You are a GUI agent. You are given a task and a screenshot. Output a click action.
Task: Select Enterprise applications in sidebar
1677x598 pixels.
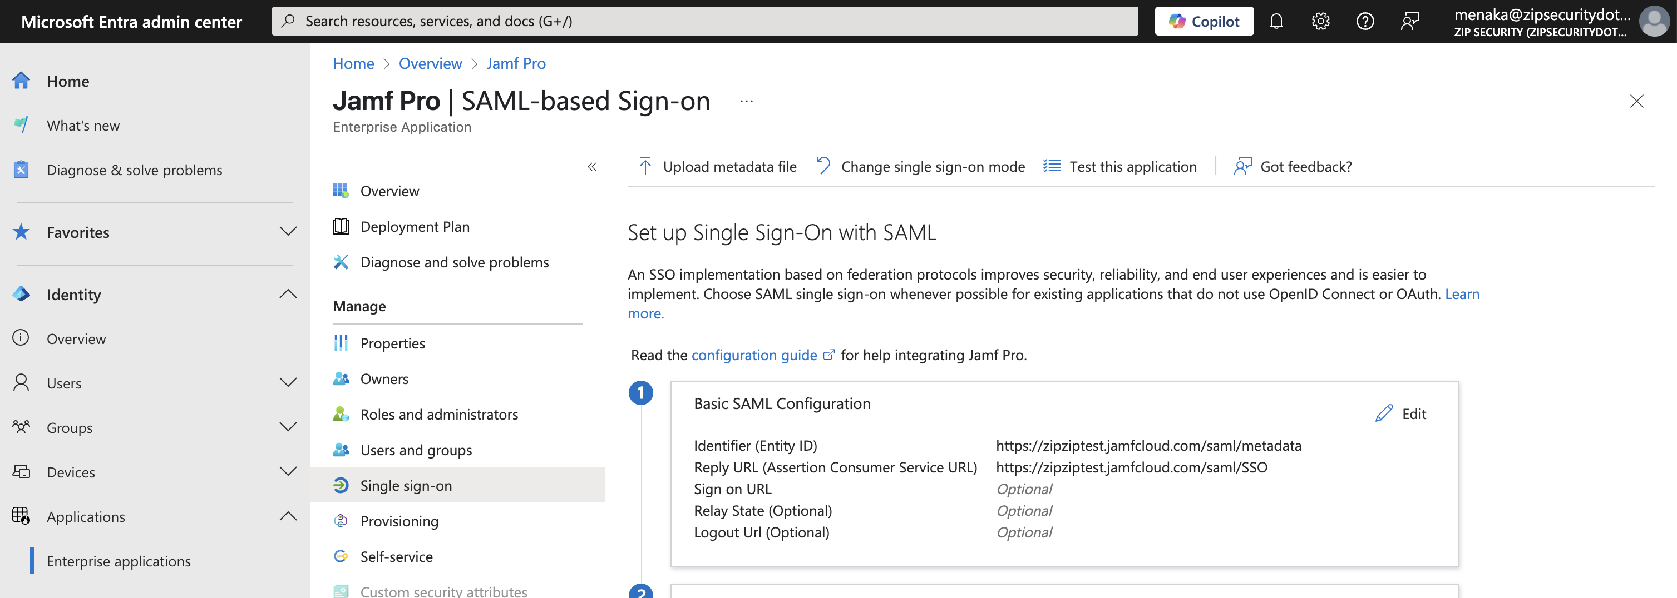click(x=119, y=561)
